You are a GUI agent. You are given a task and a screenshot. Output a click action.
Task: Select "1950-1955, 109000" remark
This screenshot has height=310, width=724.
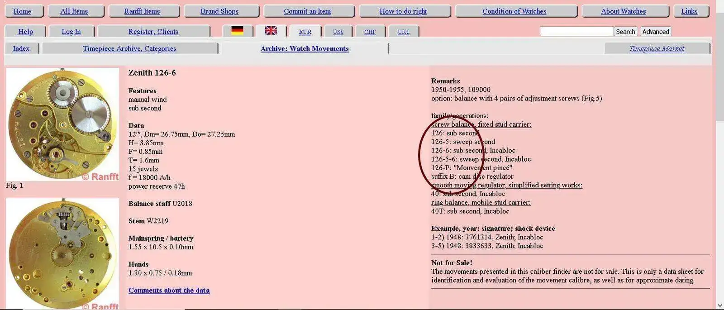(x=461, y=90)
